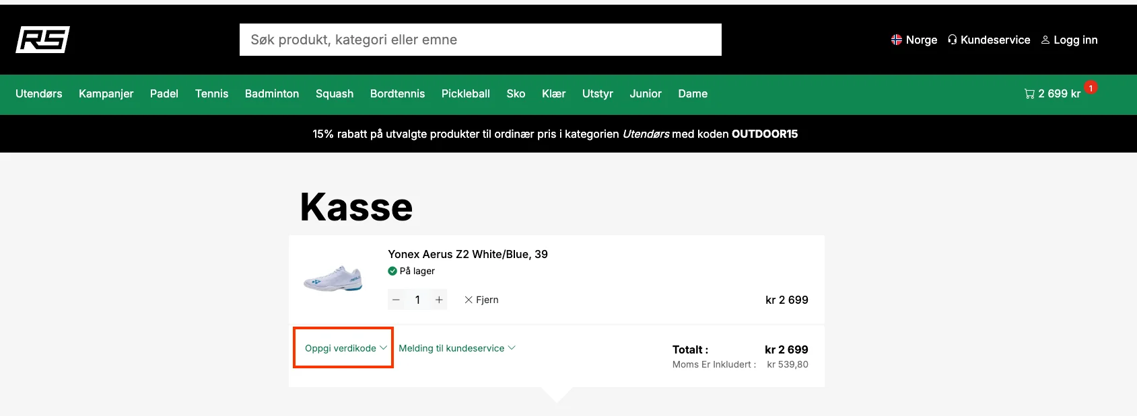Click the item price kr 2 699
Image resolution: width=1137 pixels, height=416 pixels.
tap(787, 300)
